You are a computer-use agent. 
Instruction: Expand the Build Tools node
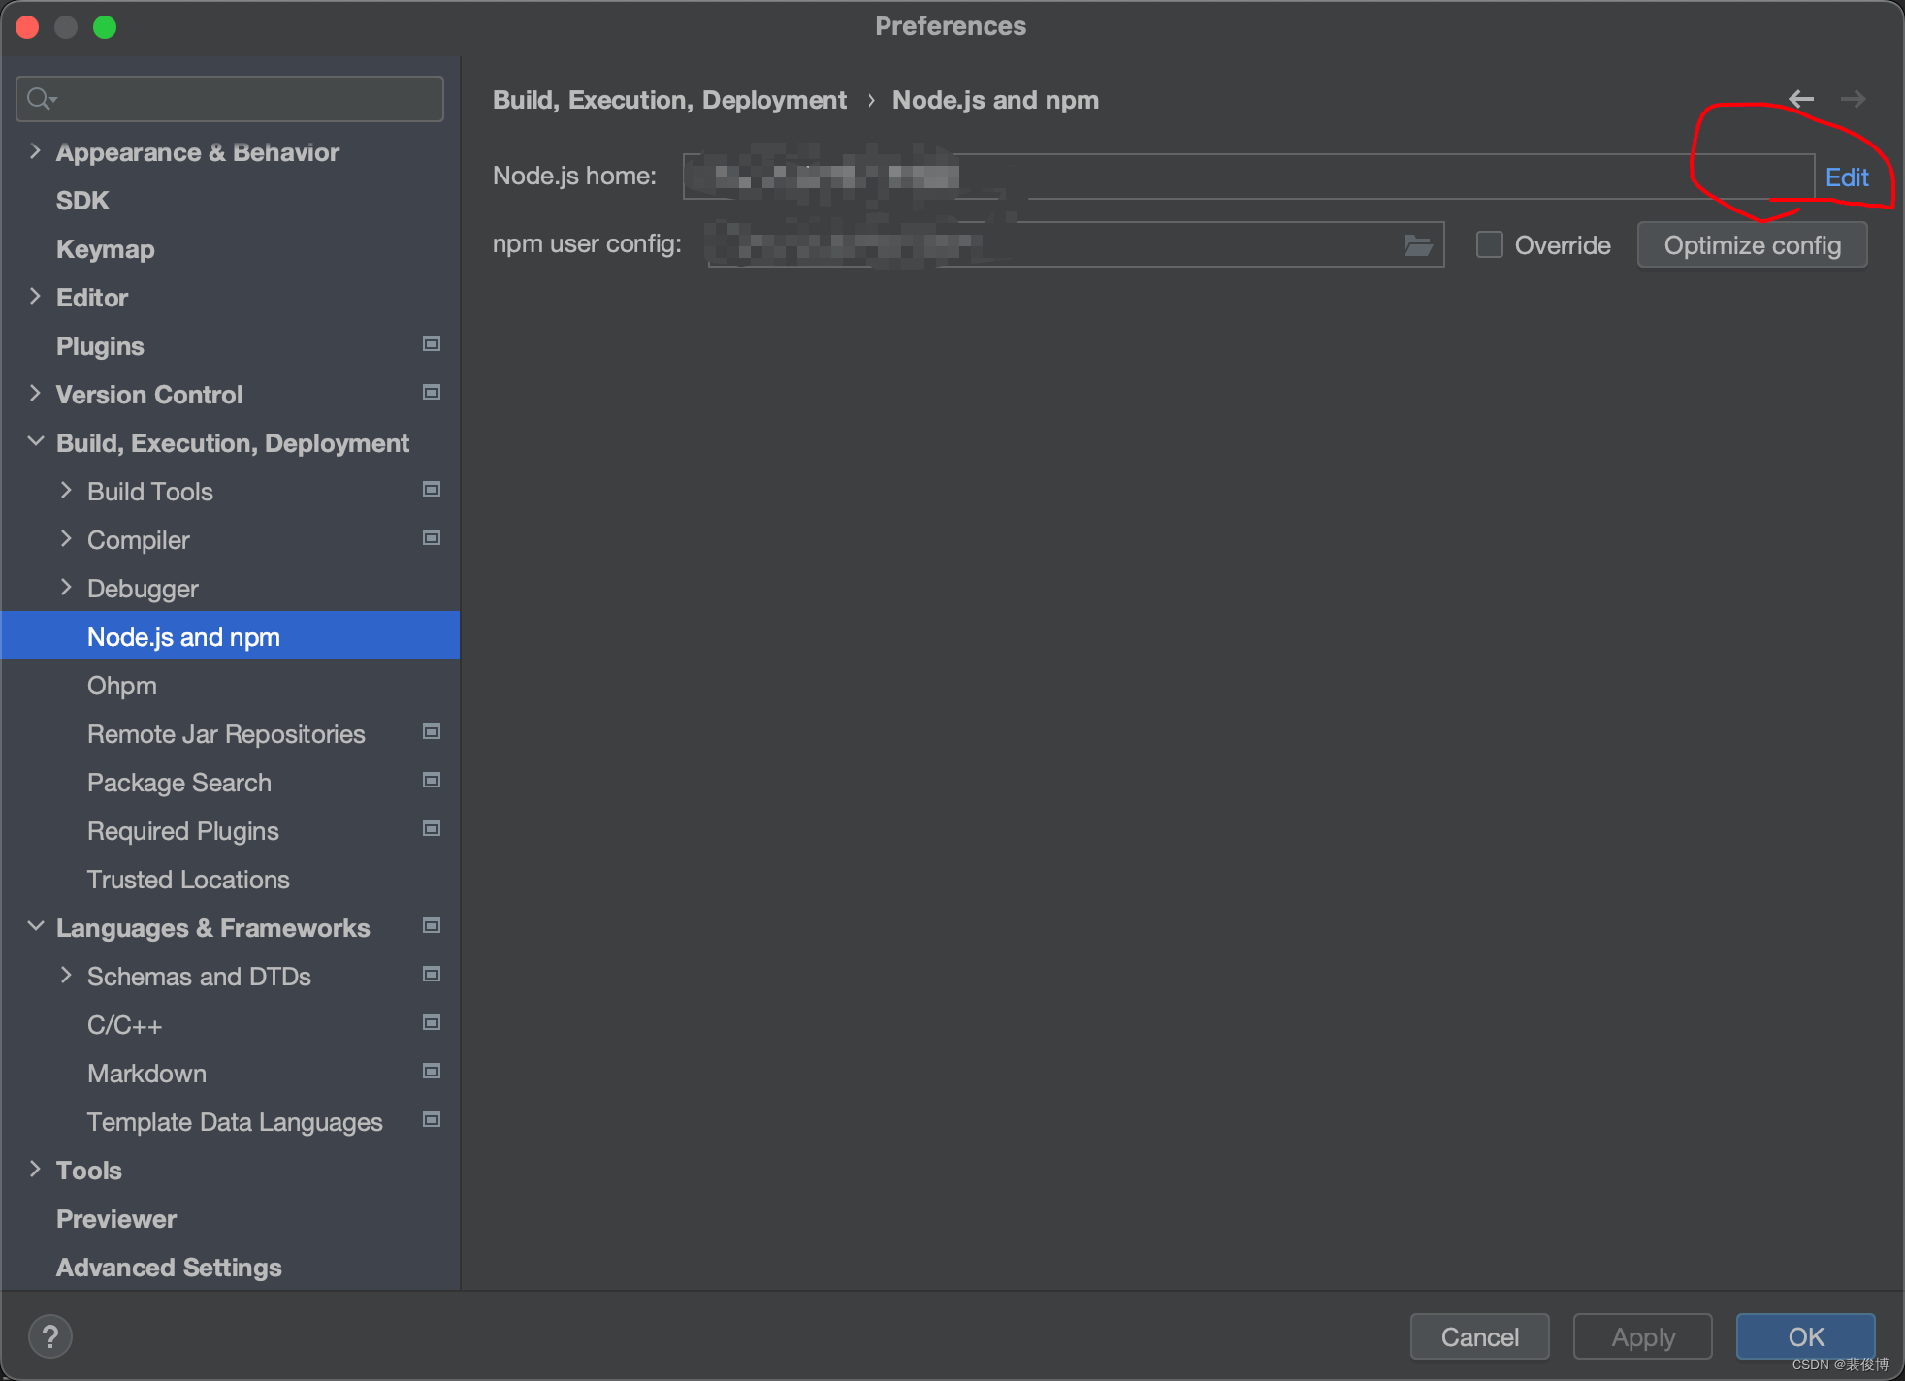[x=66, y=491]
